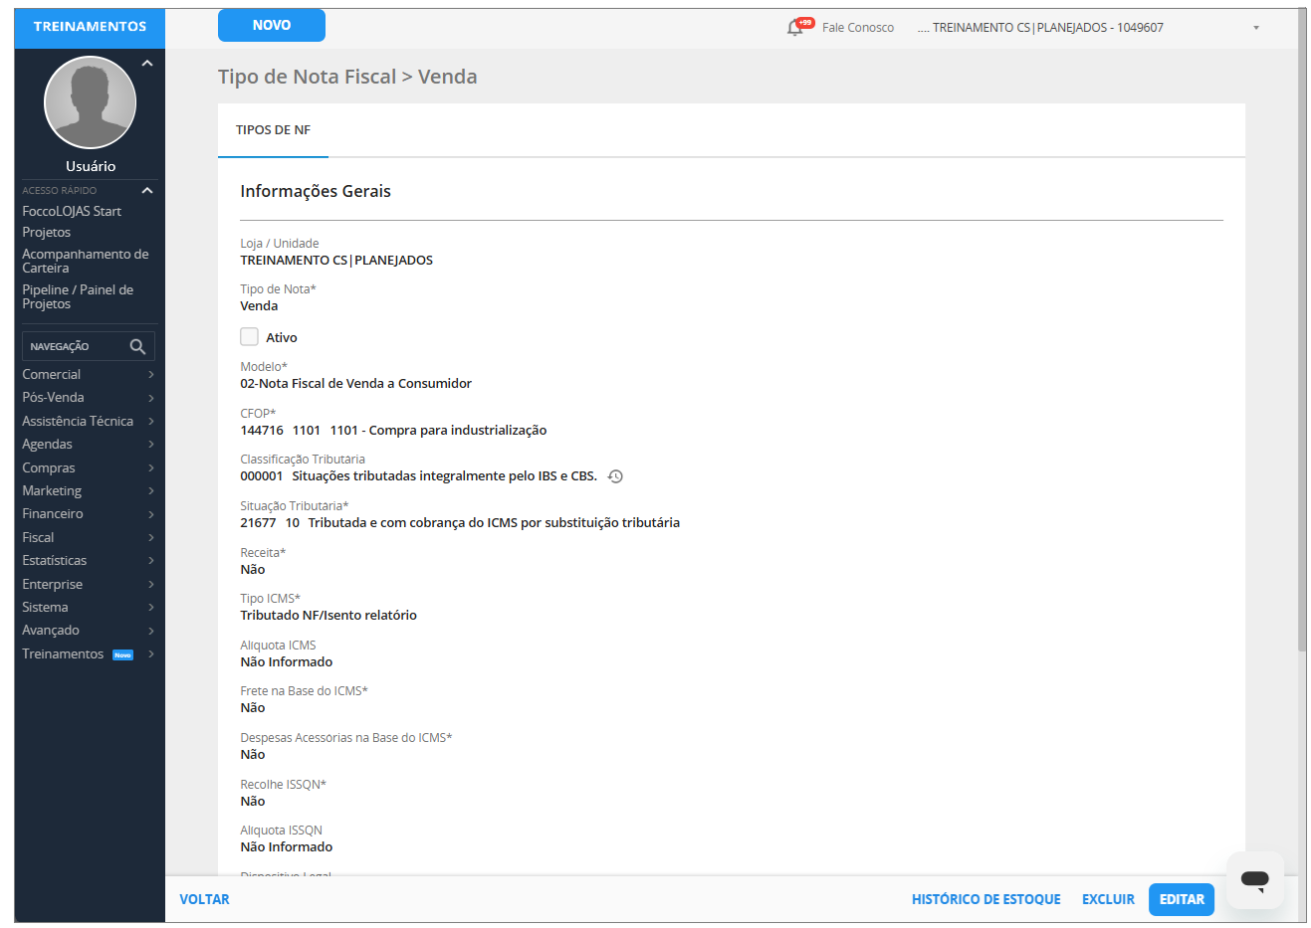The width and height of the screenshot is (1311, 928).
Task: Open the Fiscal menu item
Action: click(89, 537)
